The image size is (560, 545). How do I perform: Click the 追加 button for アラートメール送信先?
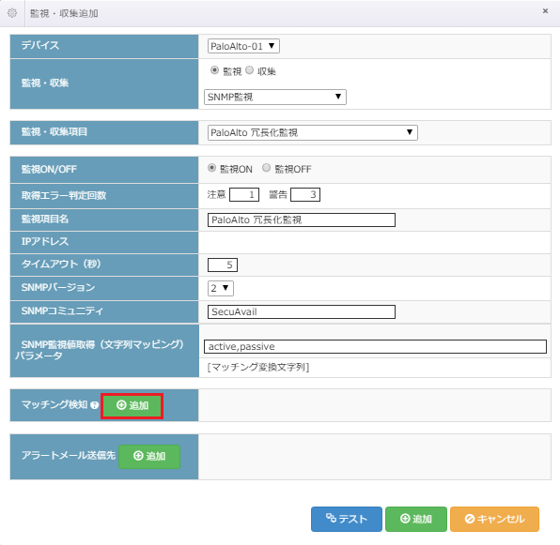pos(149,456)
